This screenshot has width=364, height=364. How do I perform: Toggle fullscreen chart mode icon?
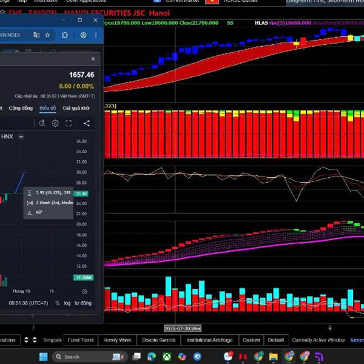[69, 123]
